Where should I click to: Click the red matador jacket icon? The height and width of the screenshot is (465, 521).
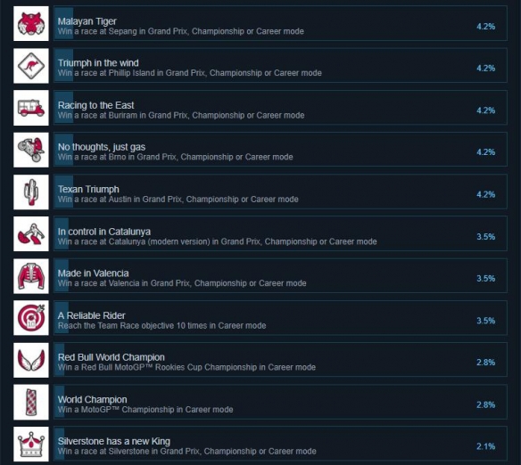click(31, 276)
